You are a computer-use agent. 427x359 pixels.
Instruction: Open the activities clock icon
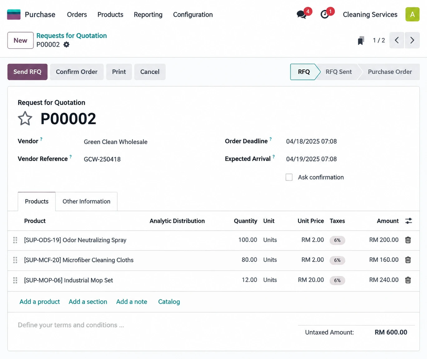(325, 14)
